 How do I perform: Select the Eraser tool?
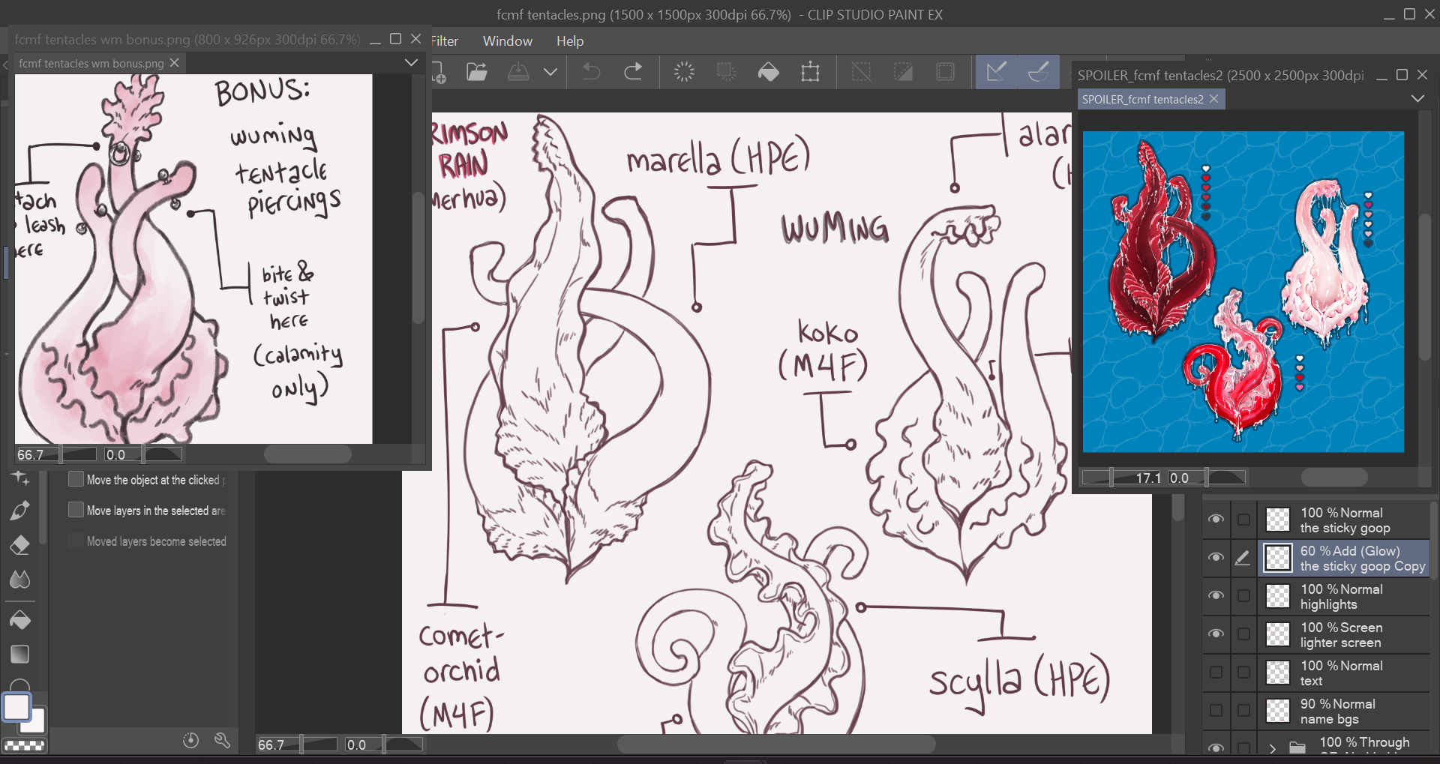[x=20, y=545]
